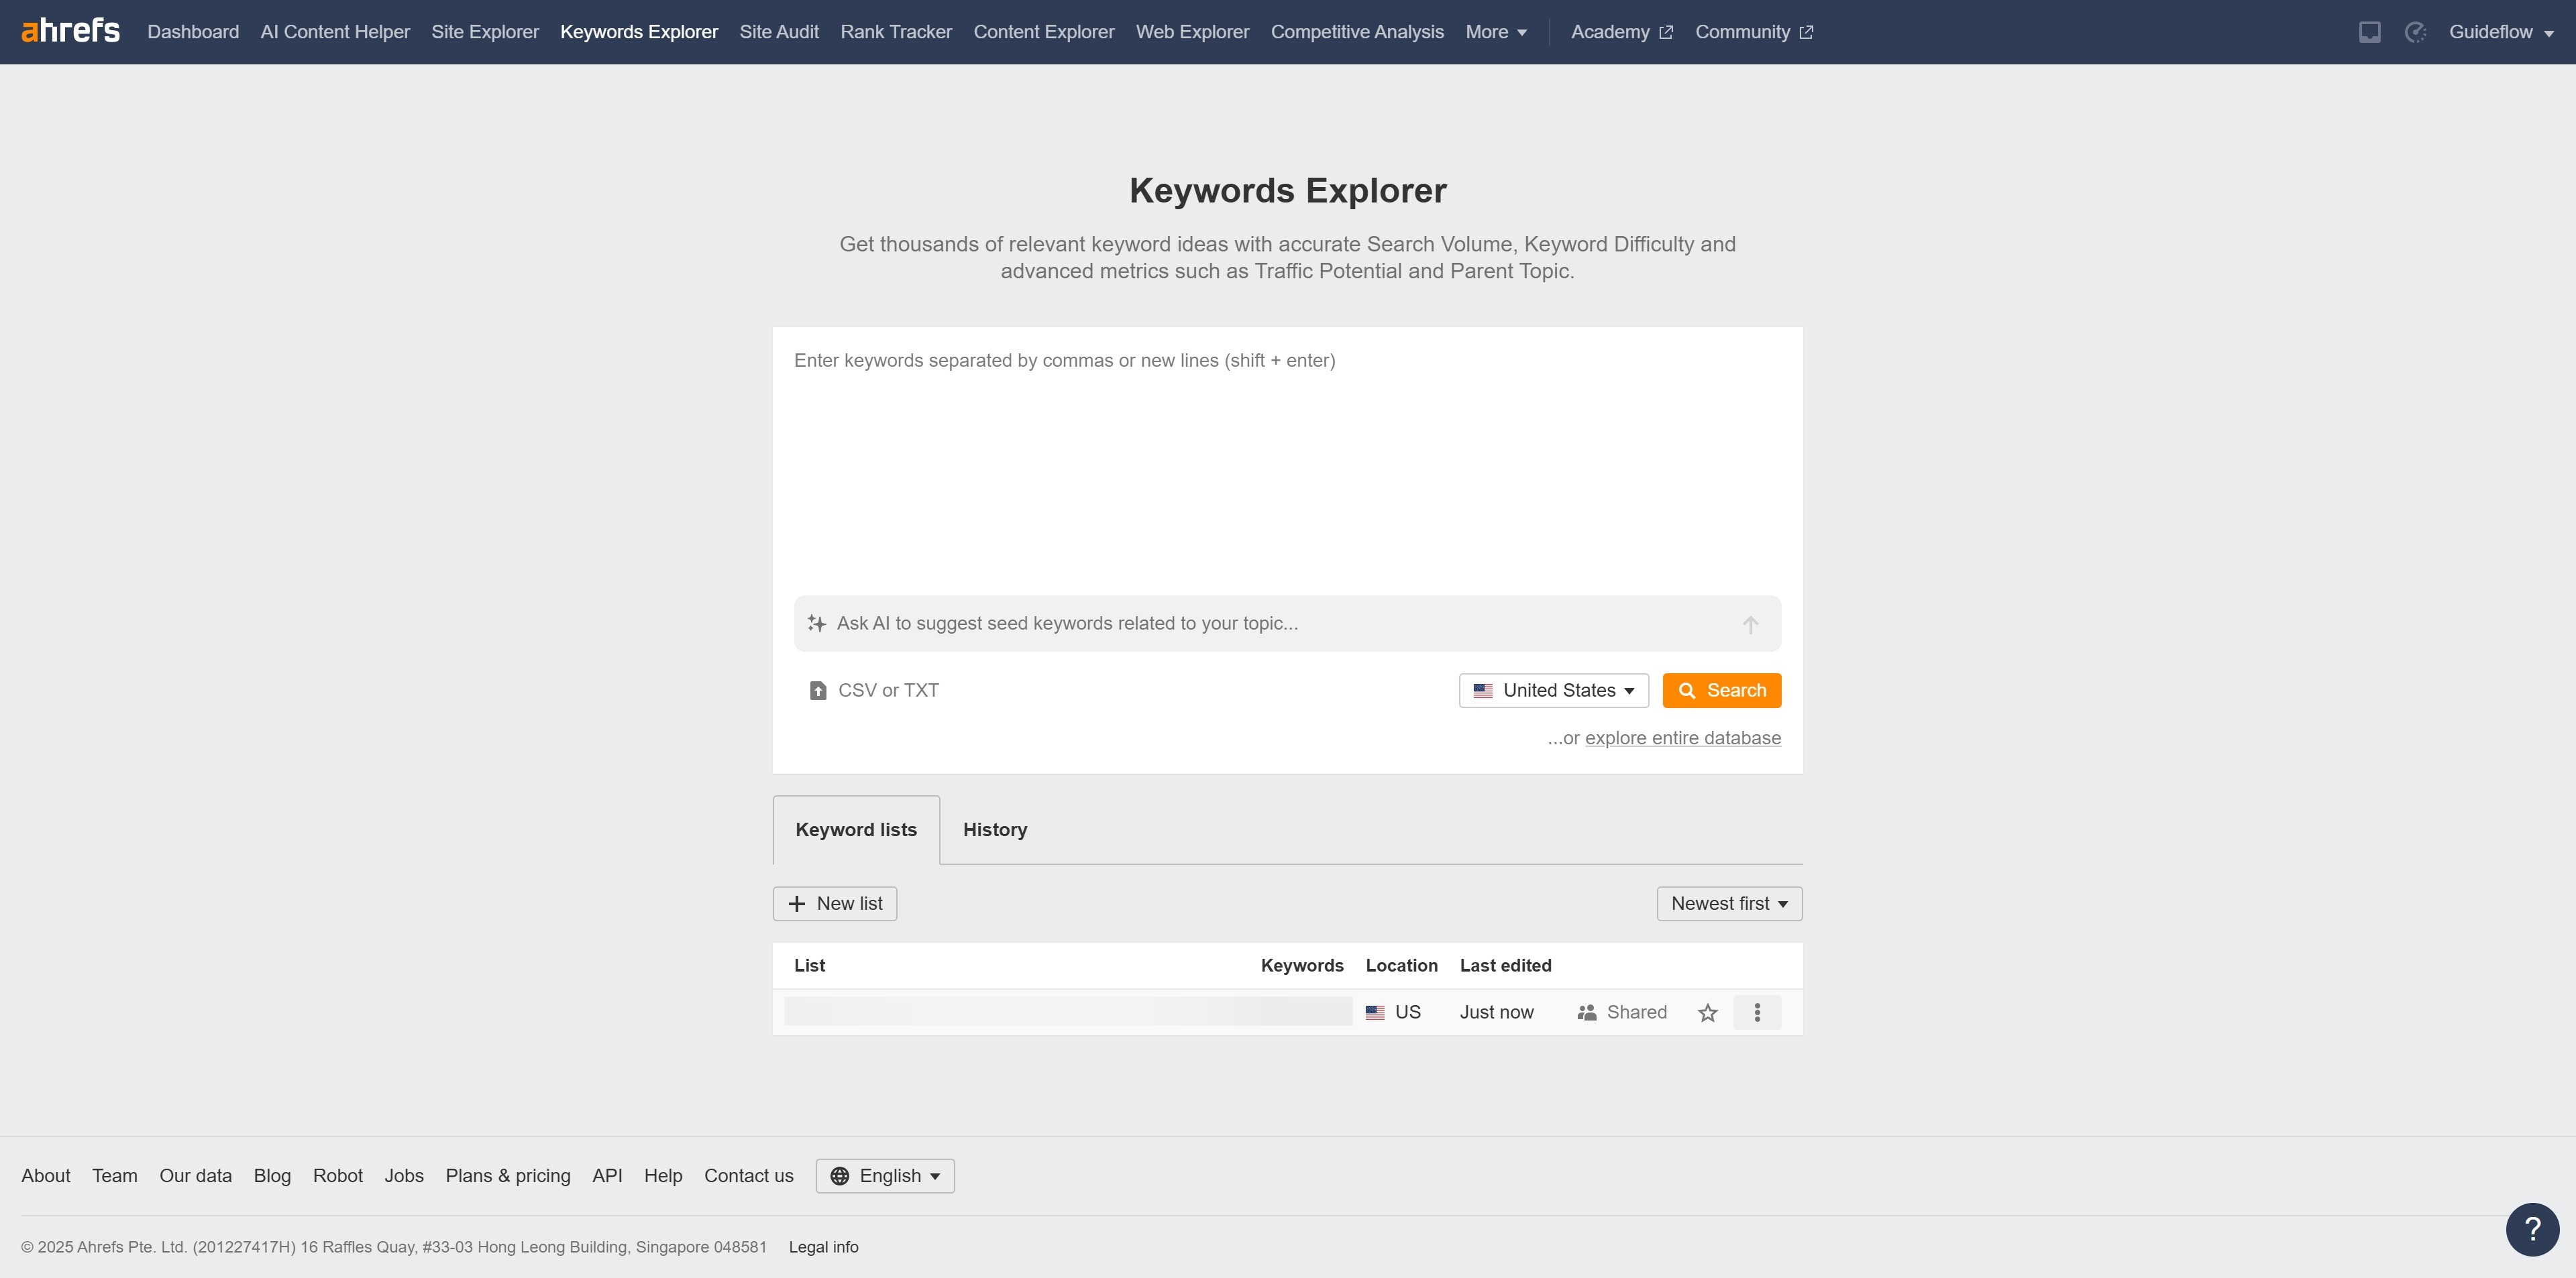The height and width of the screenshot is (1278, 2576).
Task: Click the Ahrefs logo
Action: 70,31
